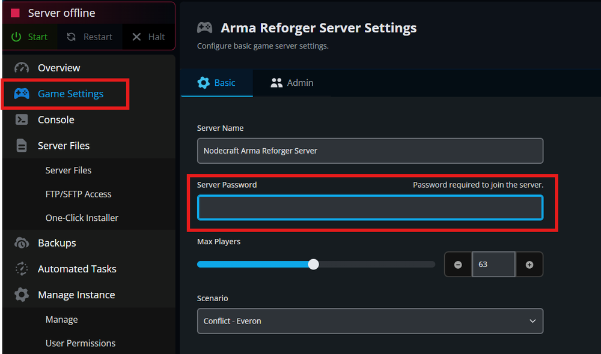Click 'Password required to join the server.' hint
The width and height of the screenshot is (601, 354).
(x=478, y=185)
